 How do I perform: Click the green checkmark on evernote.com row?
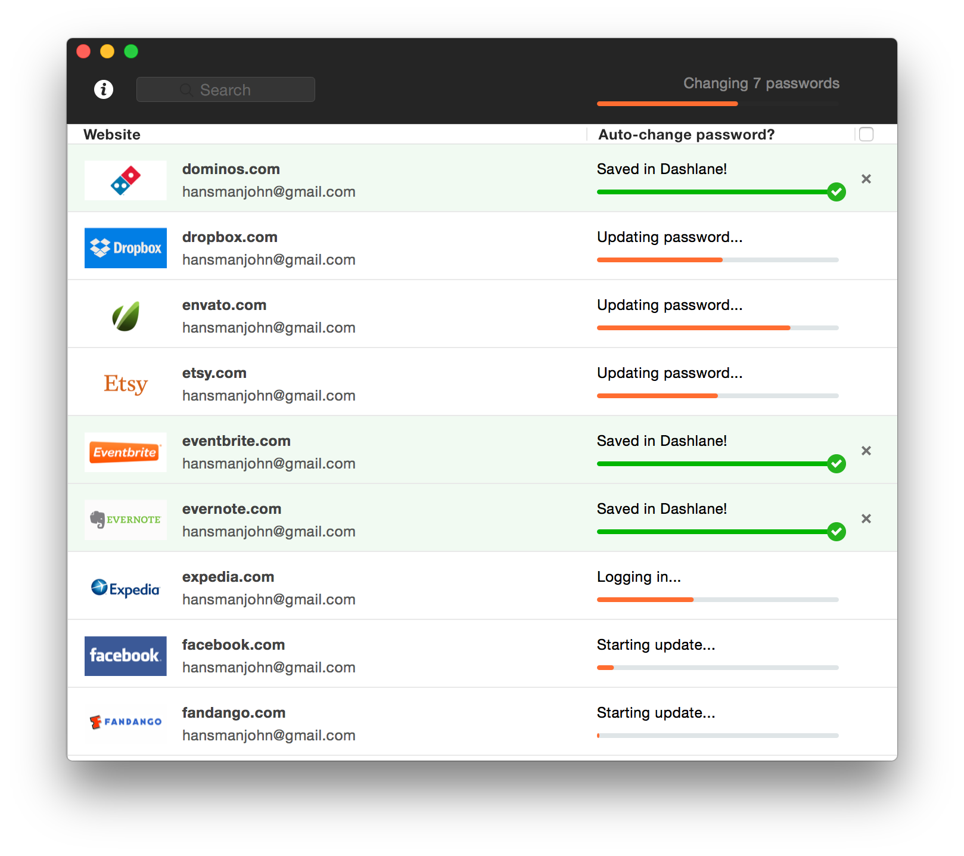point(836,531)
